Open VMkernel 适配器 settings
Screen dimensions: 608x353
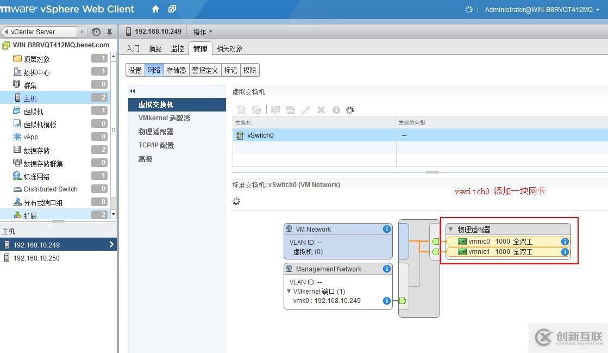pyautogui.click(x=165, y=118)
